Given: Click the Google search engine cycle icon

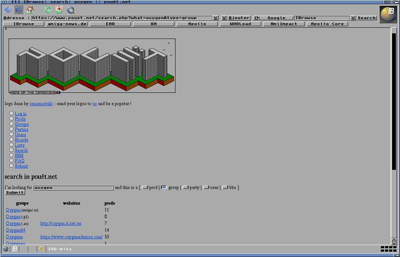Looking at the screenshot, I should pos(257,18).
